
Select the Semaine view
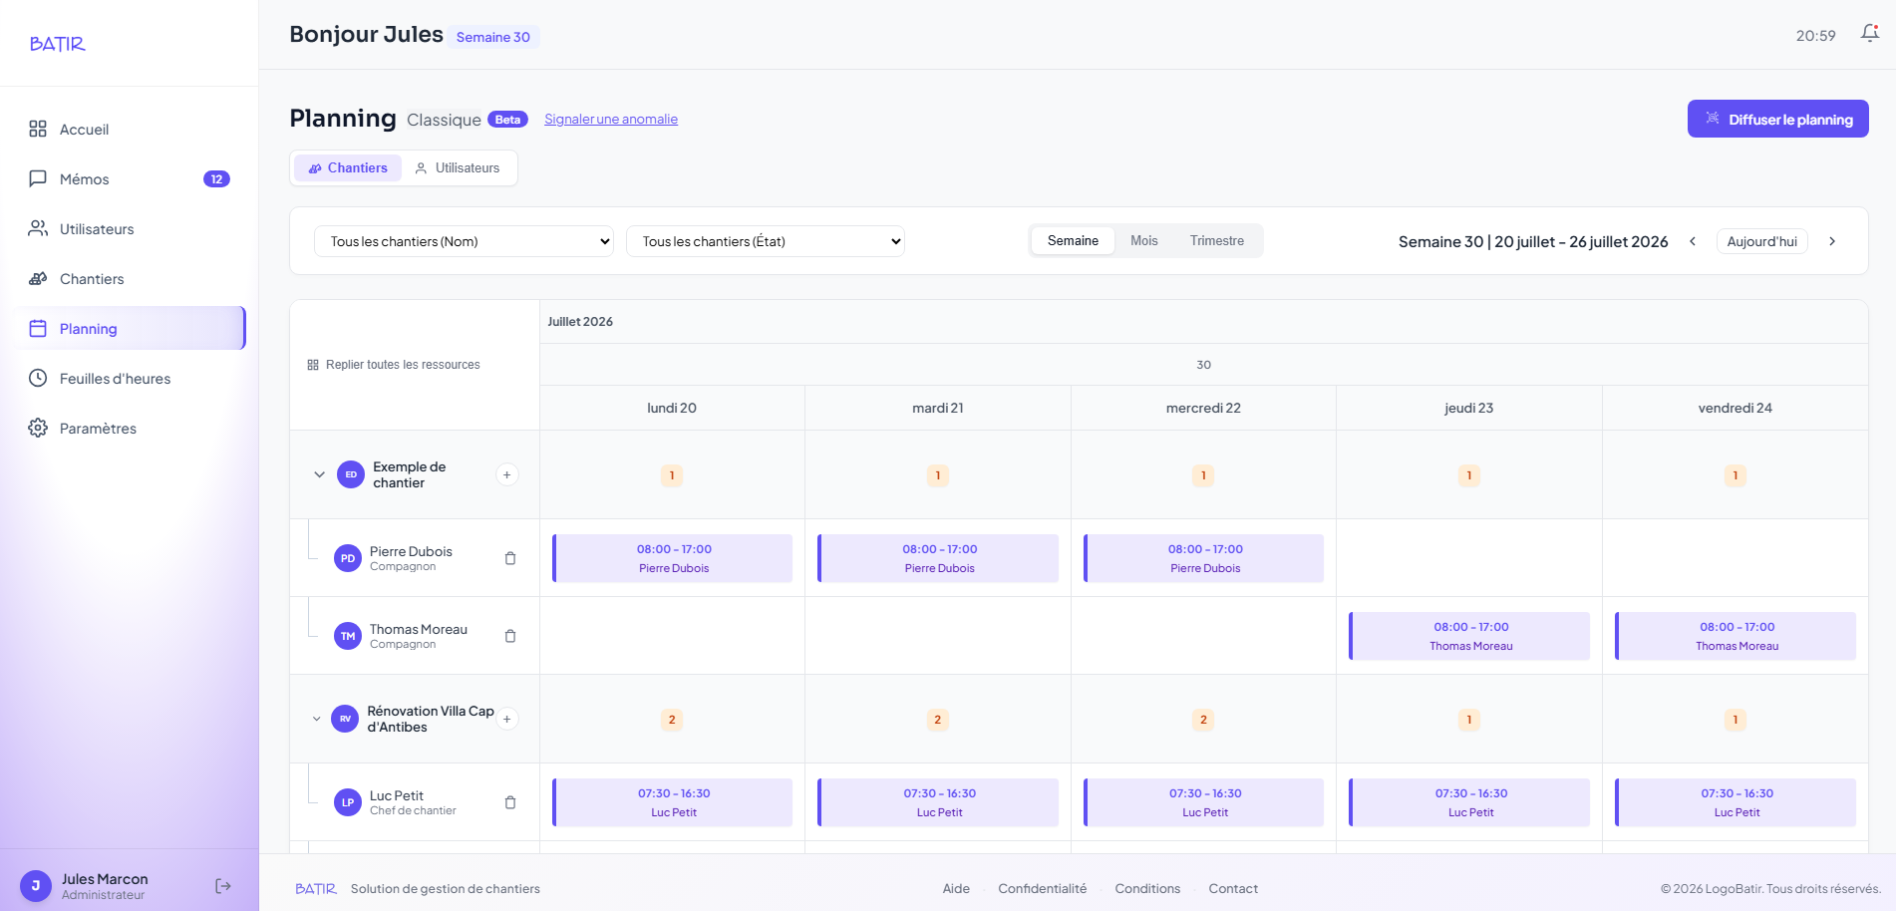(x=1073, y=241)
